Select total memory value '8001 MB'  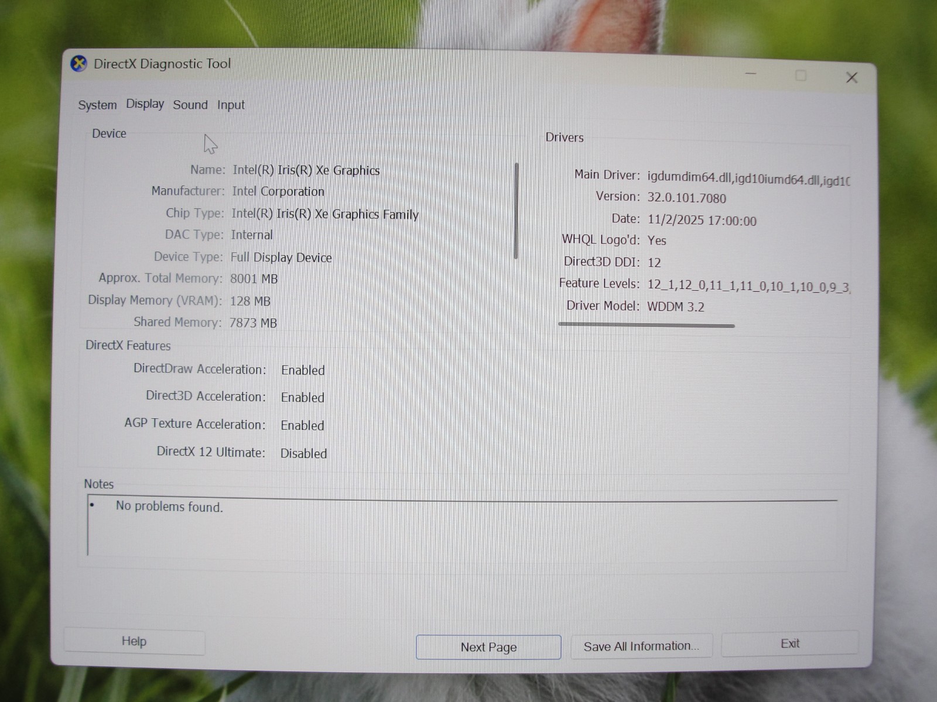pyautogui.click(x=254, y=279)
